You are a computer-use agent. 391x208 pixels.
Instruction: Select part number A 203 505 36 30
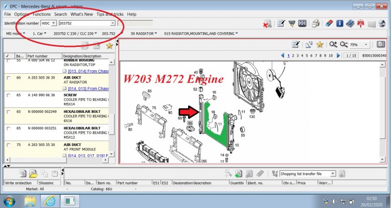(42, 78)
